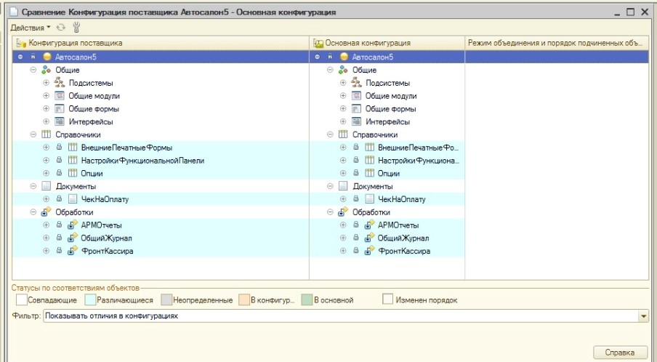Click the В основной green color swatch

pyautogui.click(x=308, y=299)
